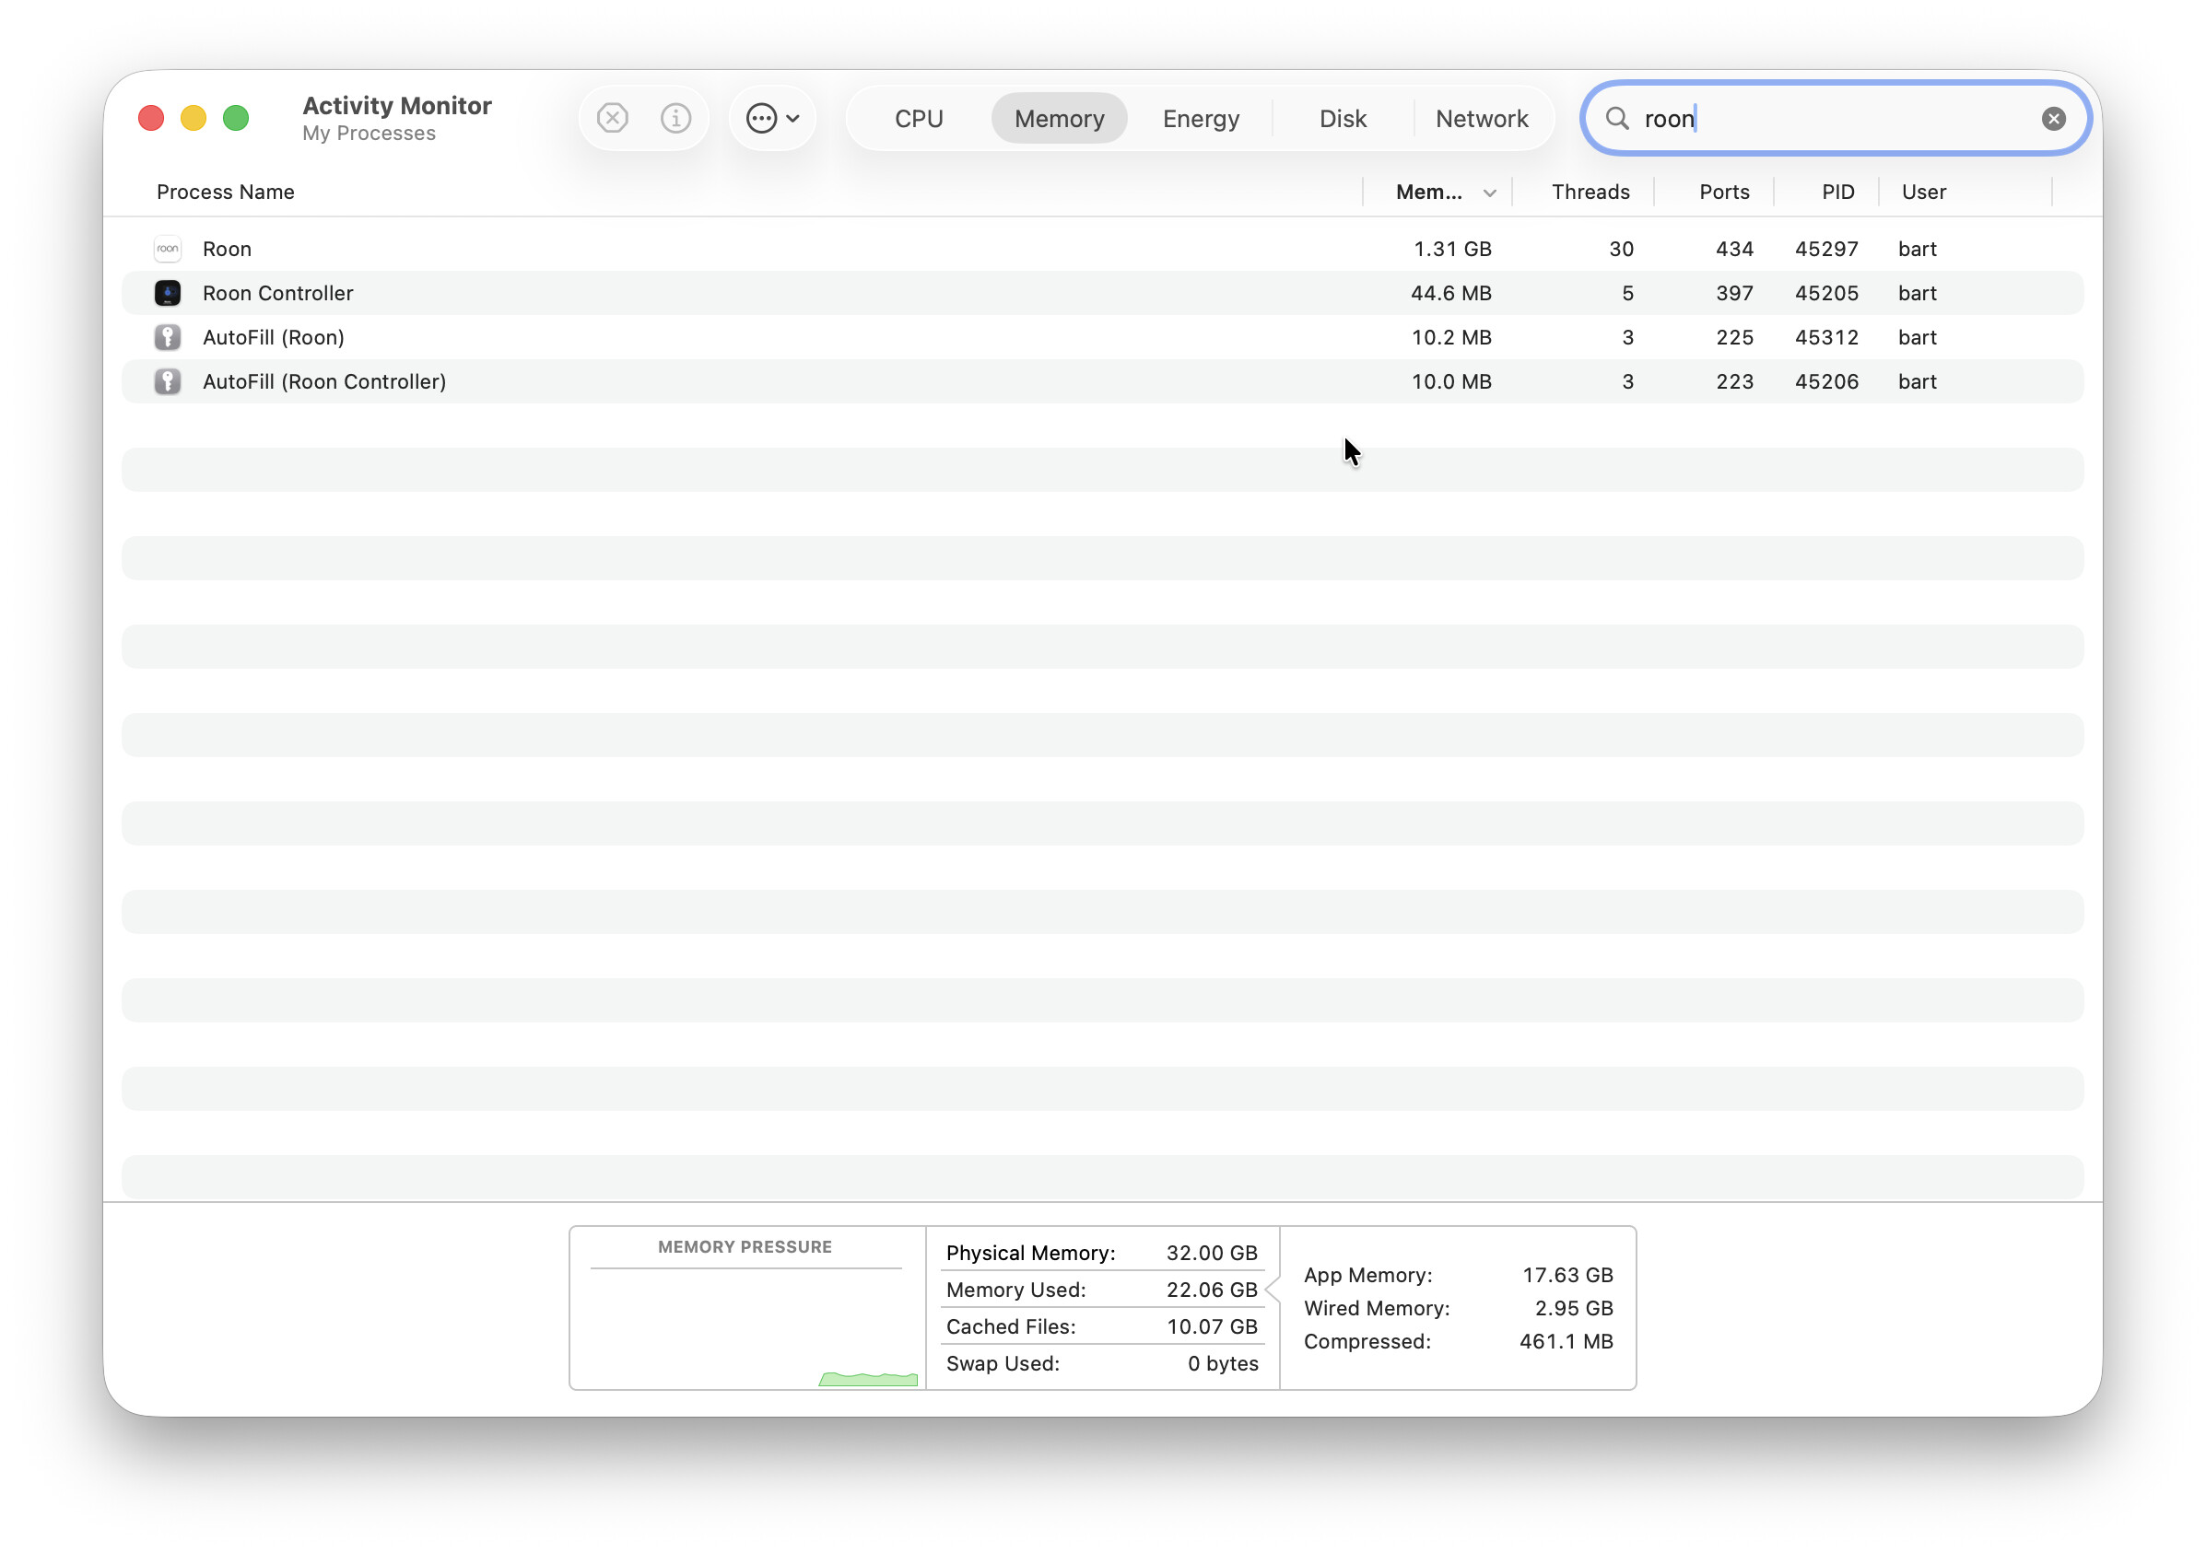Select the Network tab
This screenshot has width=2206, height=1553.
(1481, 118)
